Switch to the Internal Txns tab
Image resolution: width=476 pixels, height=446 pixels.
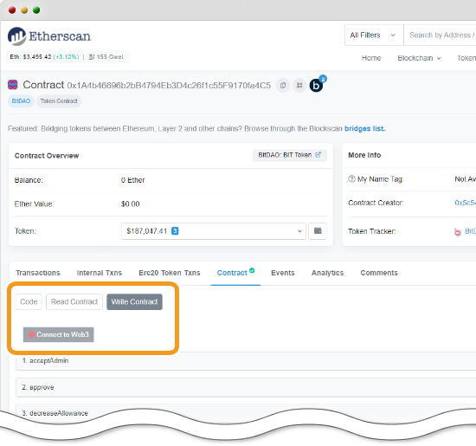100,273
